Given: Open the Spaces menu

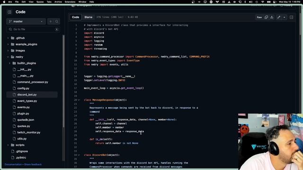Looking at the screenshot, I should click(40, 2).
